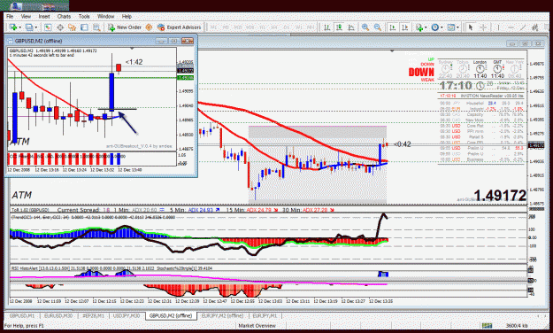
Task: Open the File menu
Action: tap(10, 16)
